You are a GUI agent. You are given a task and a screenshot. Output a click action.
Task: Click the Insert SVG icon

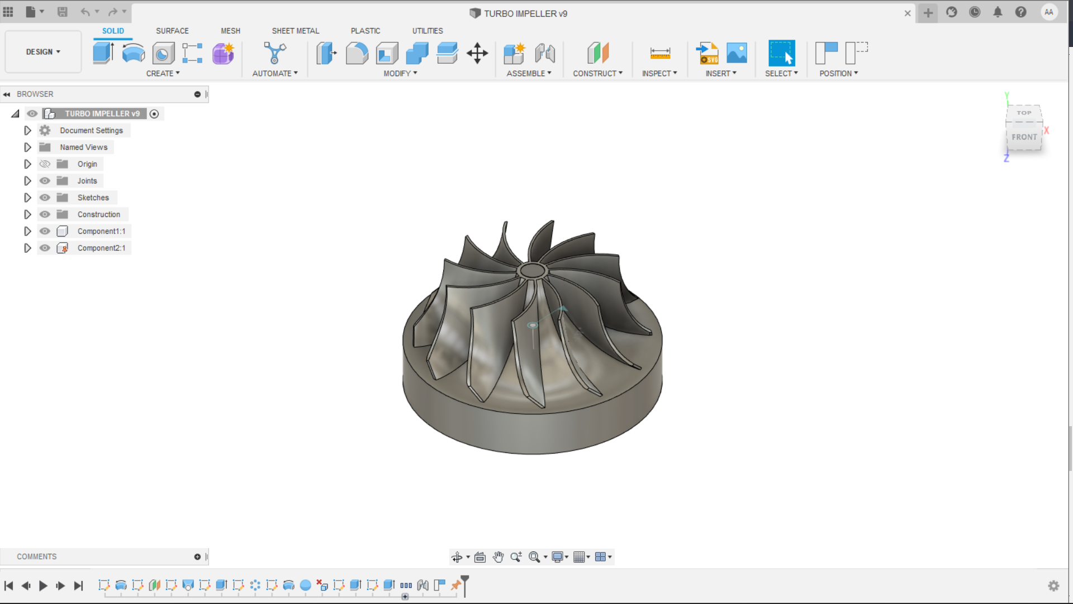coord(708,53)
